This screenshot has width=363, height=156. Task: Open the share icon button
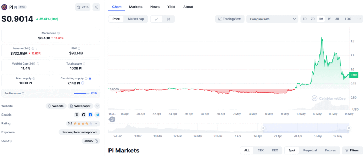click(x=96, y=7)
